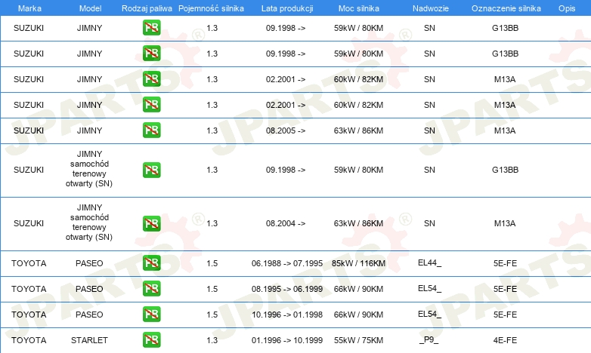Click fuel icon for Paseo EL44_ row
The height and width of the screenshot is (353, 591).
[x=151, y=262]
